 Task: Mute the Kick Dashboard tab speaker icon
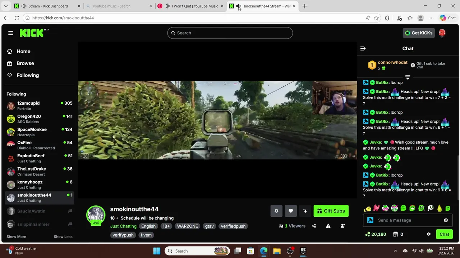[24, 6]
